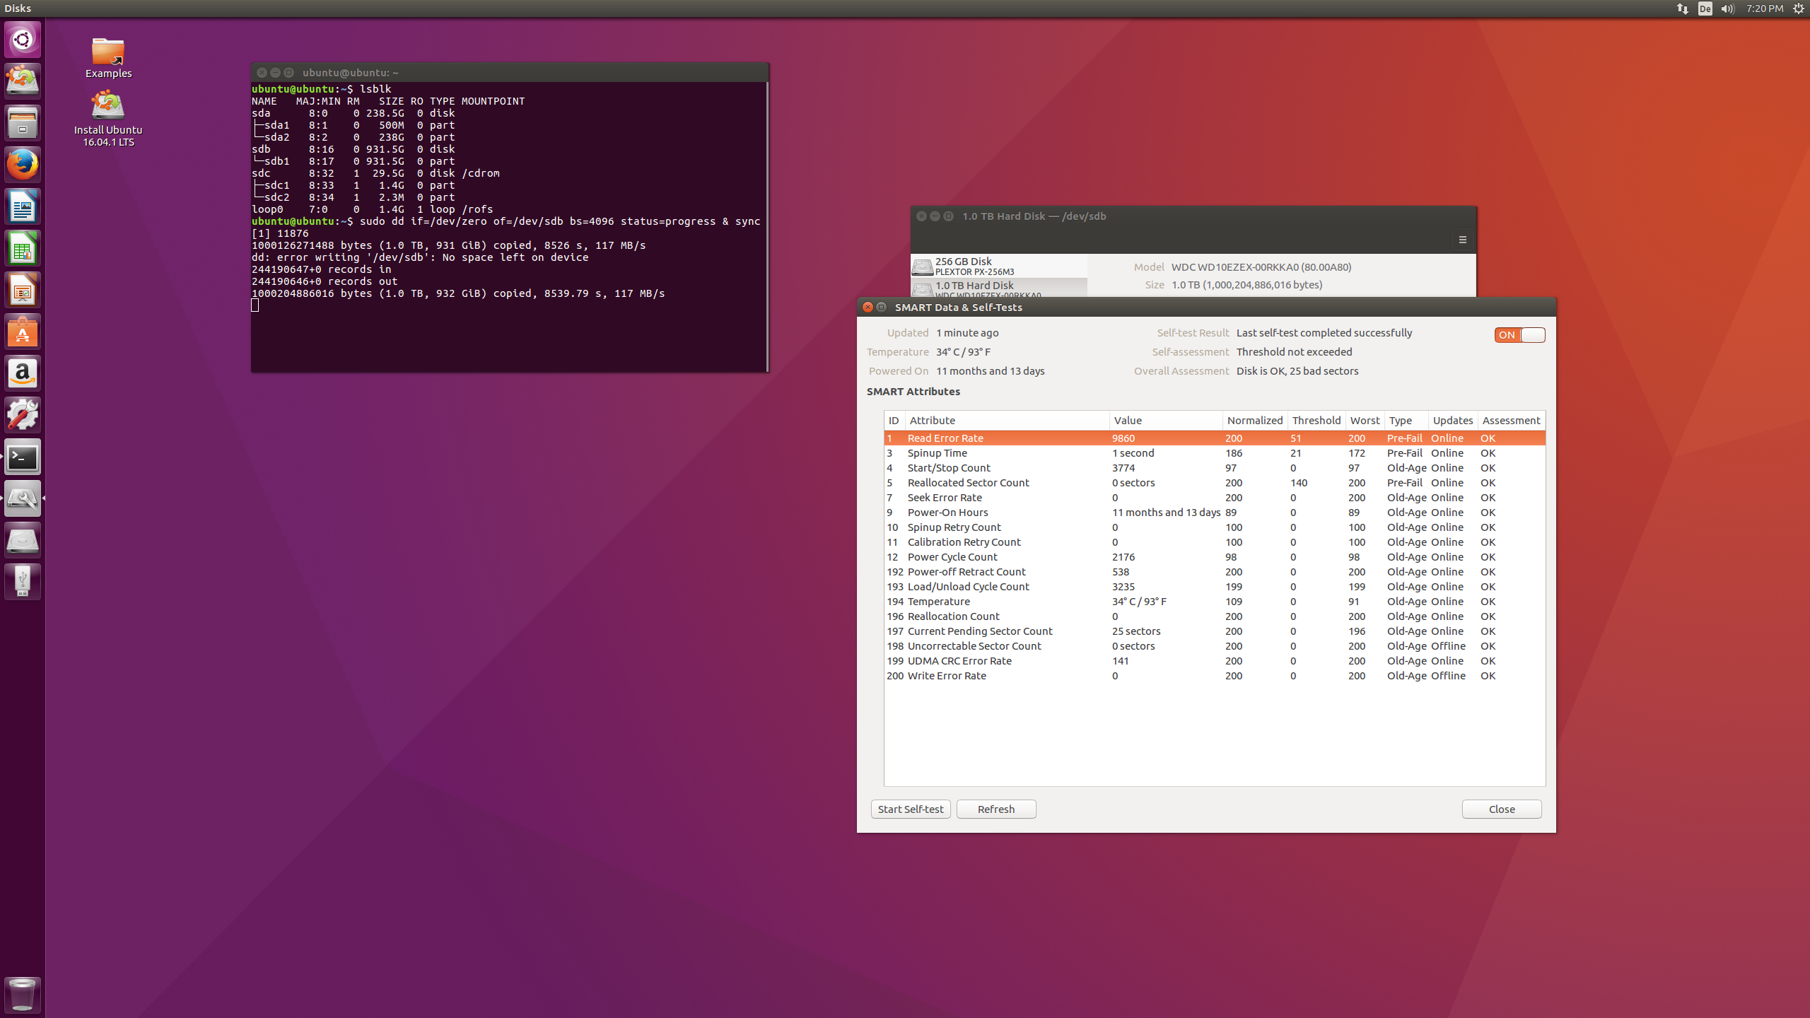1810x1018 pixels.
Task: Open Ubuntu Software Center icon
Action: pyautogui.click(x=23, y=332)
